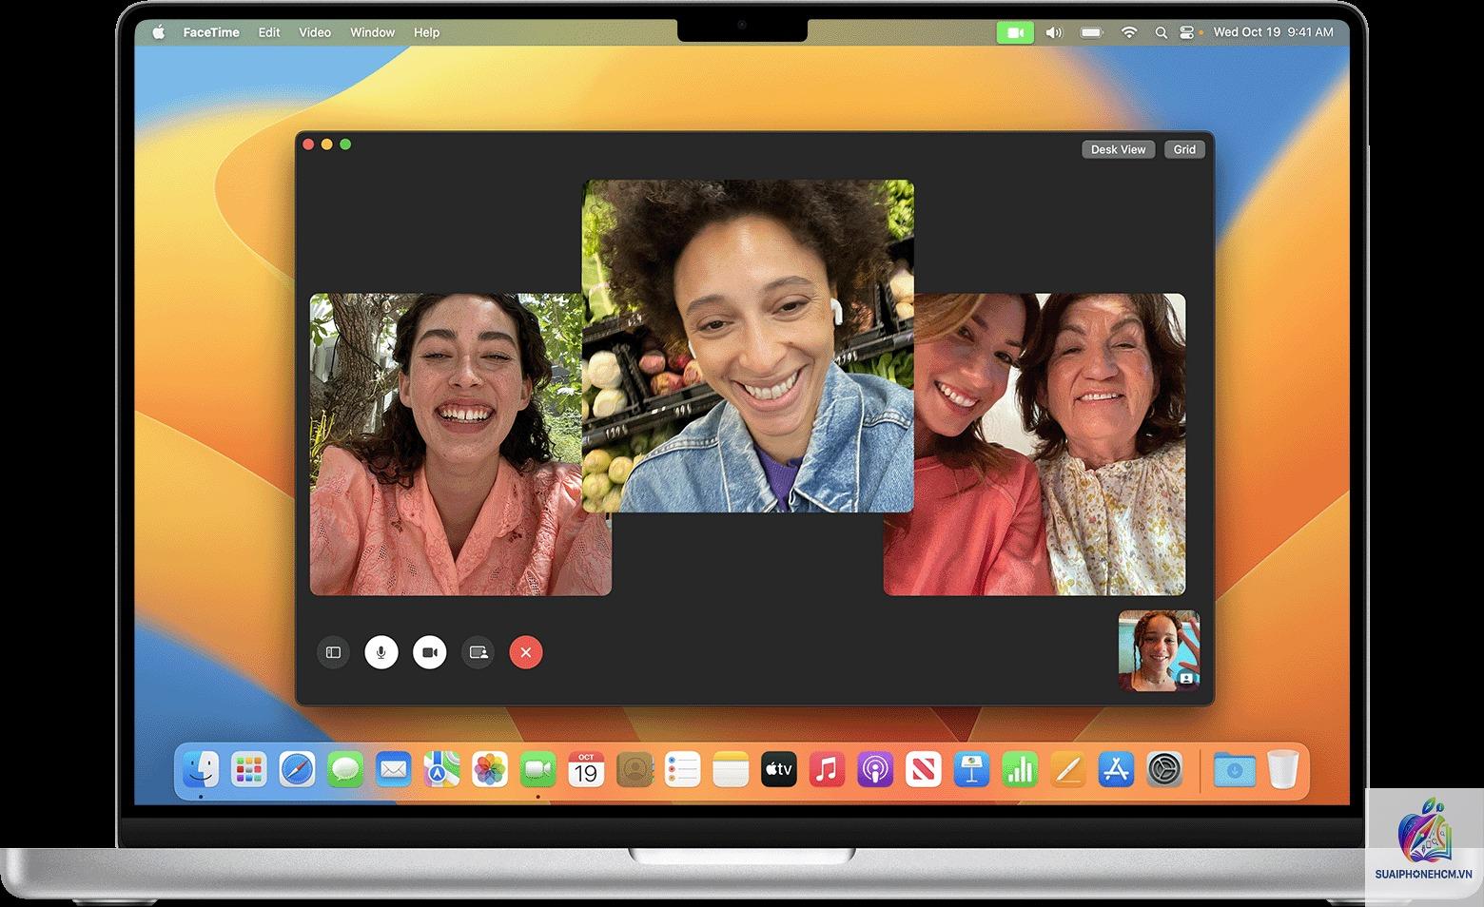Open System Settings from the Dock

pyautogui.click(x=1164, y=769)
